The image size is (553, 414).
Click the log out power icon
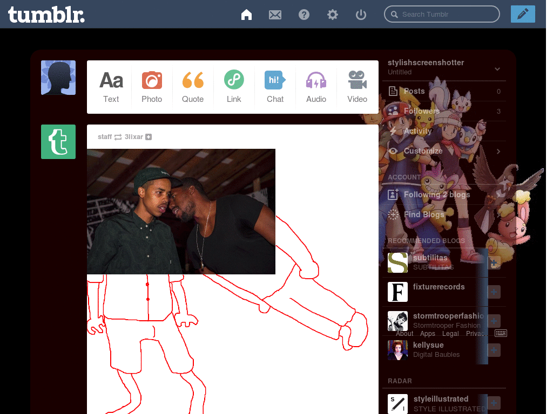[361, 15]
